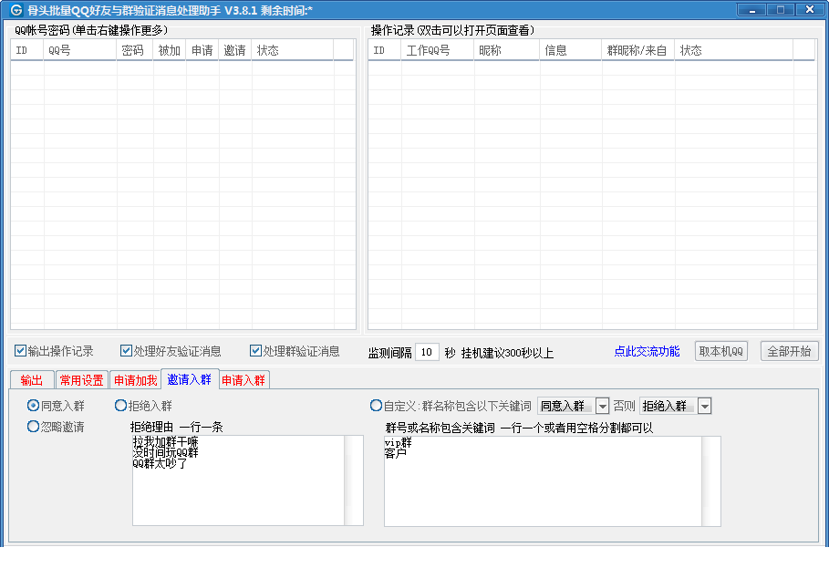
Task: Click the 密码 column header
Action: 134,50
